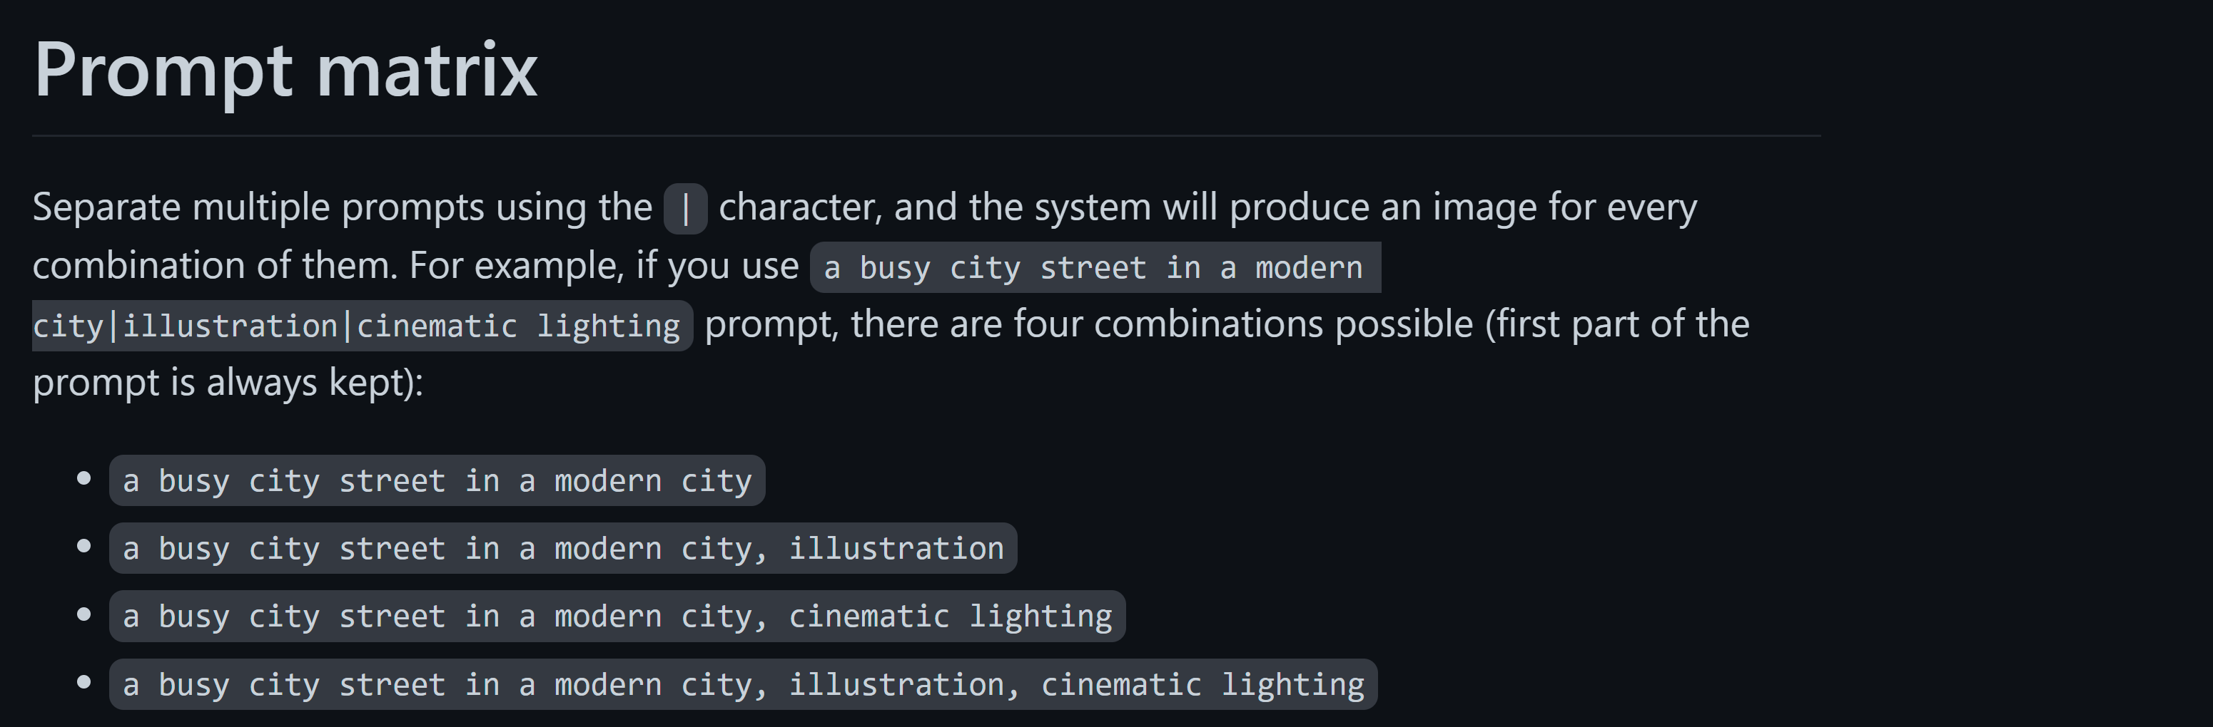Click the bullet dot of the last list item
Viewport: 2213px width, 727px height.
[84, 682]
